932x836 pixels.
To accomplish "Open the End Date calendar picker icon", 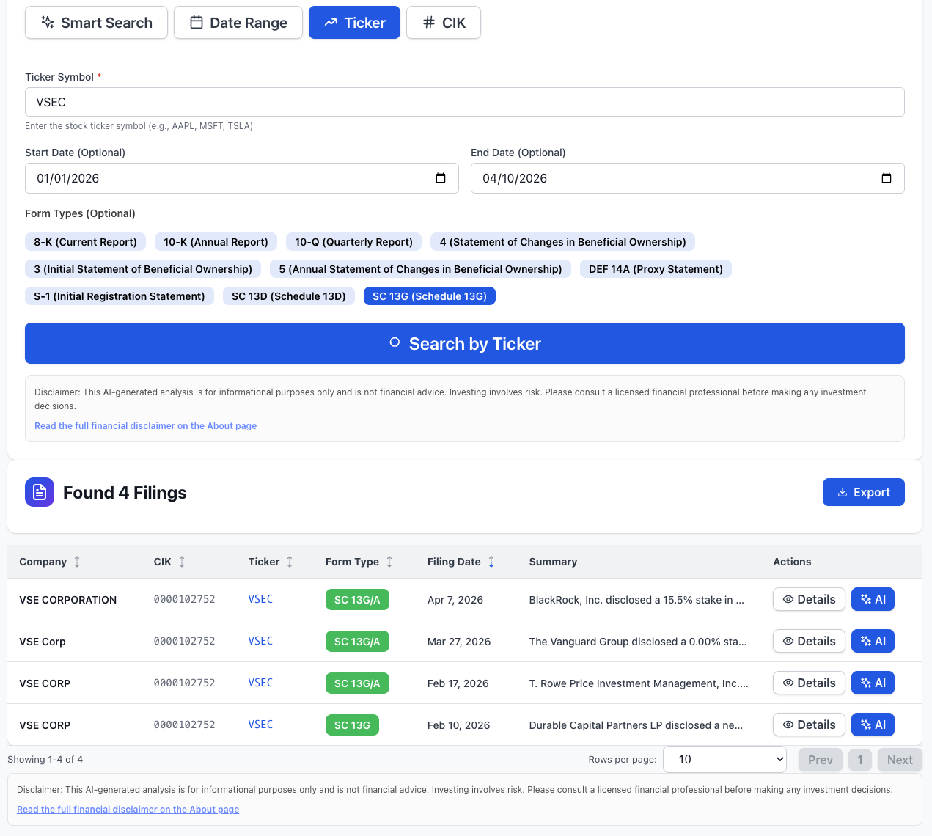I will click(x=886, y=177).
